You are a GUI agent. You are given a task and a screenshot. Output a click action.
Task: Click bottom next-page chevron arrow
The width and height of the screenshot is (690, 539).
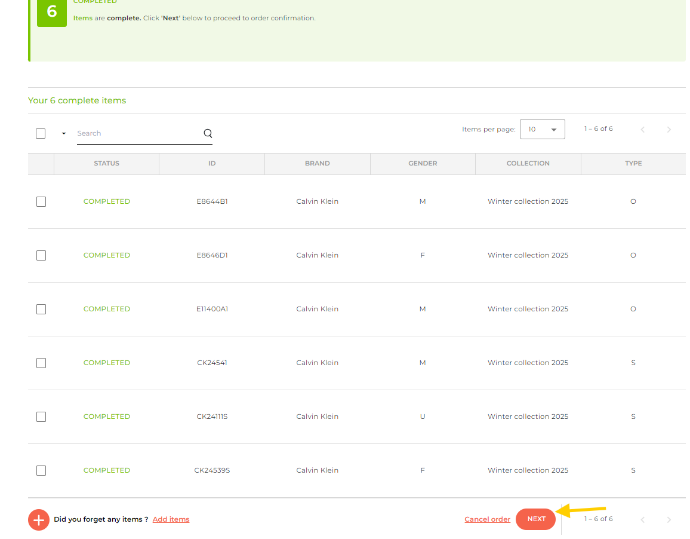669,520
